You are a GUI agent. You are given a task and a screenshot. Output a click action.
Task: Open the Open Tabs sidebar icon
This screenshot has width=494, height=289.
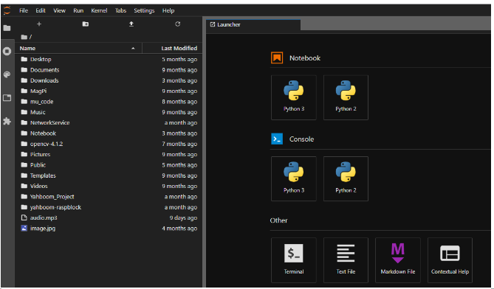coord(7,98)
